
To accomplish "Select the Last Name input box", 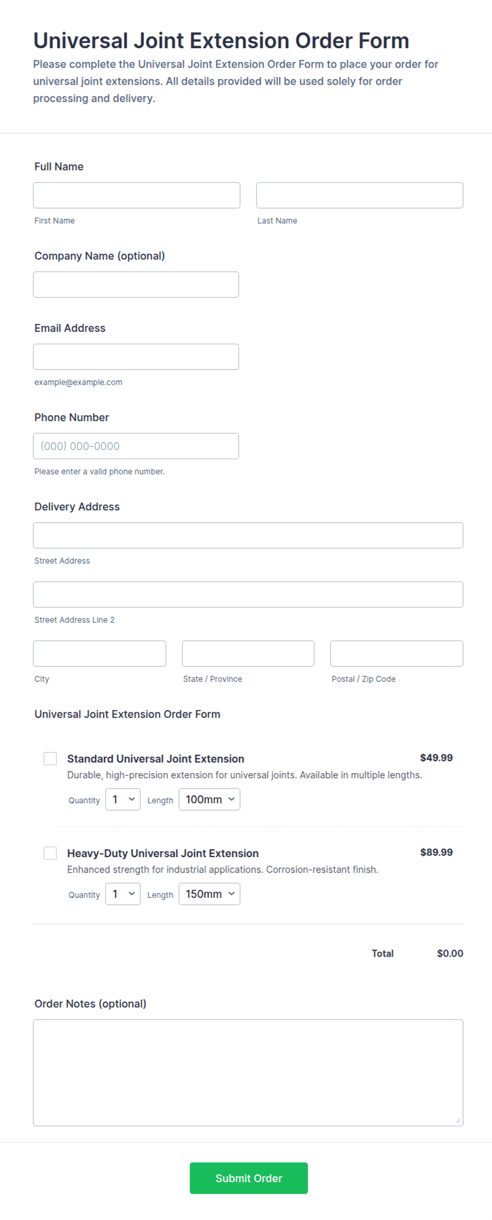I will pos(360,195).
